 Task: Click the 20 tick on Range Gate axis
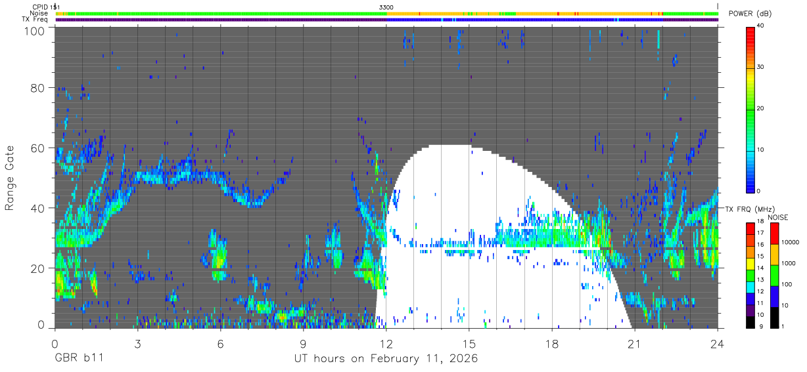pos(39,268)
